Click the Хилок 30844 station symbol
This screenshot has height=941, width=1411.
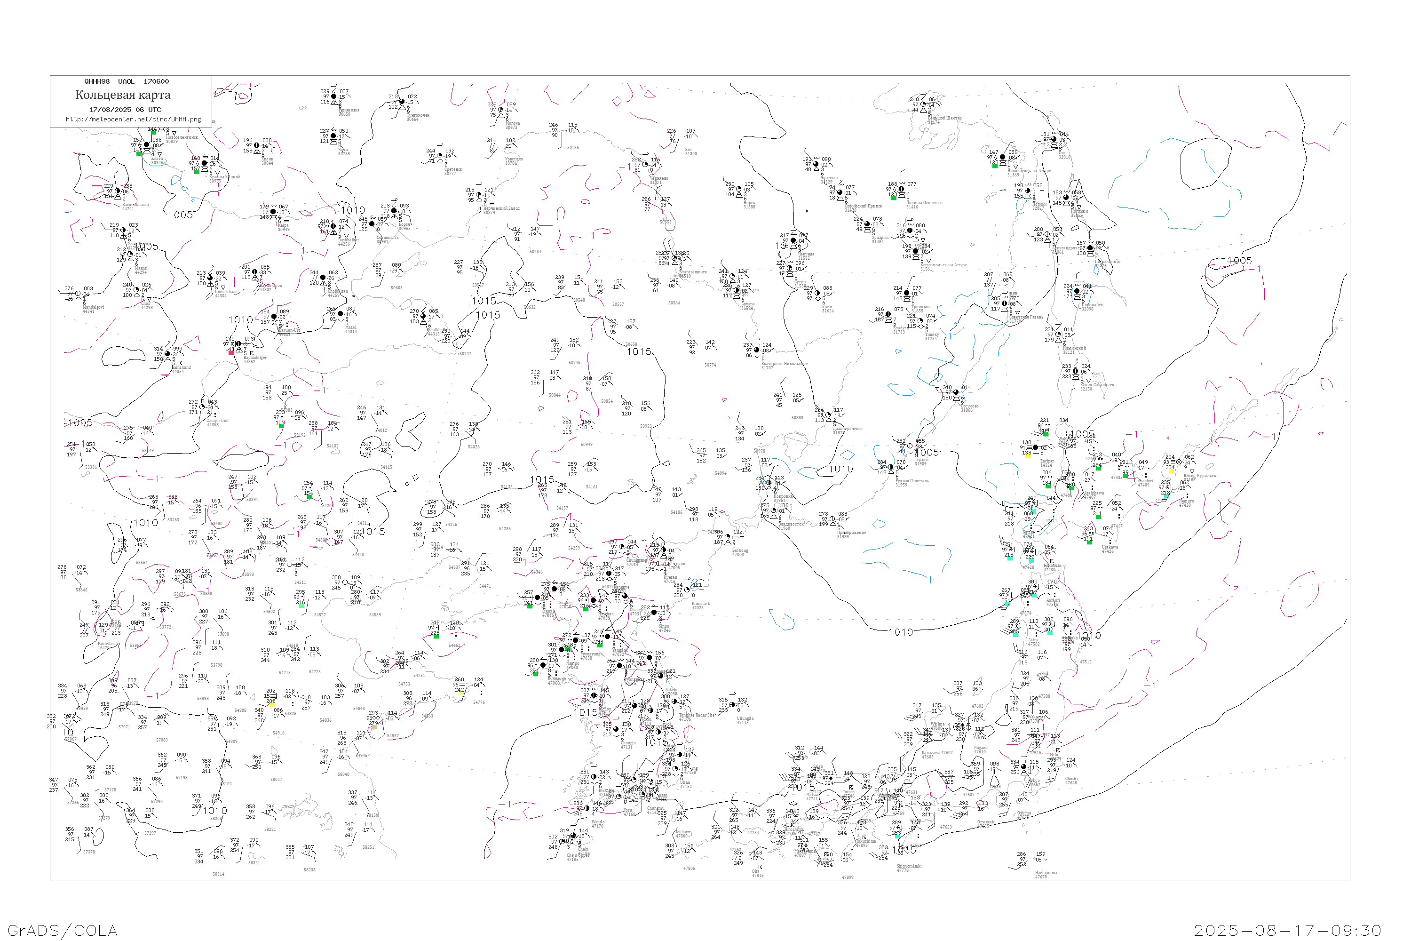[x=257, y=145]
